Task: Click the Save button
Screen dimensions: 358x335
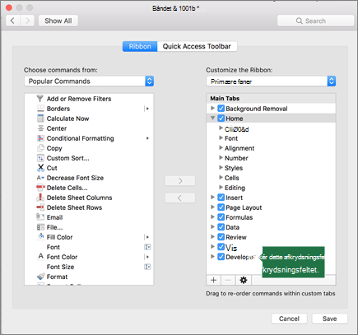Action: [329, 319]
